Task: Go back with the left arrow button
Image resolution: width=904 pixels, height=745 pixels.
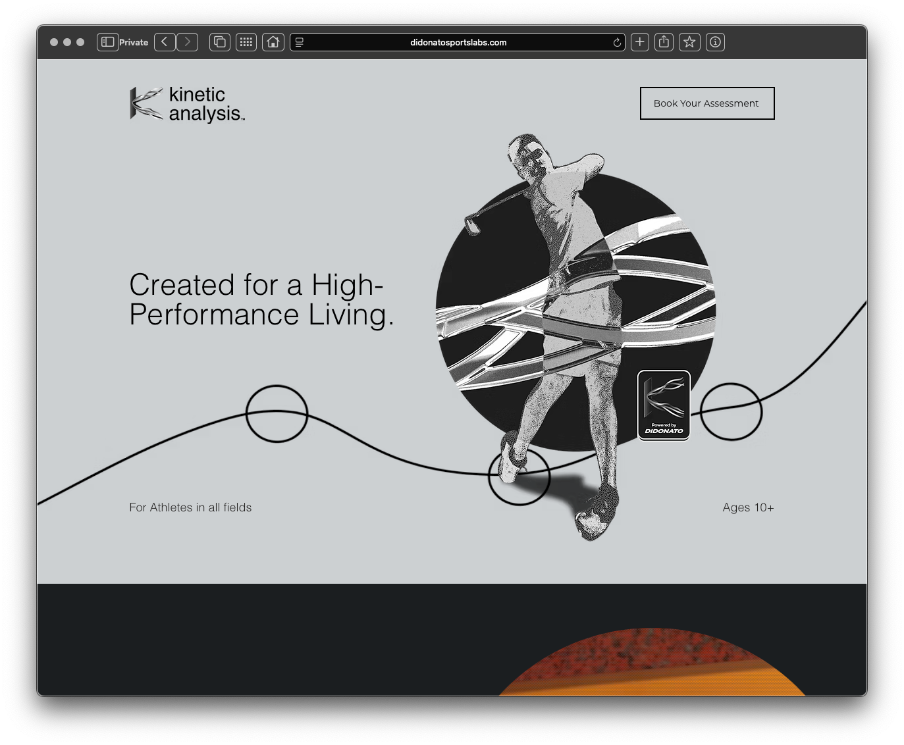Action: (165, 42)
